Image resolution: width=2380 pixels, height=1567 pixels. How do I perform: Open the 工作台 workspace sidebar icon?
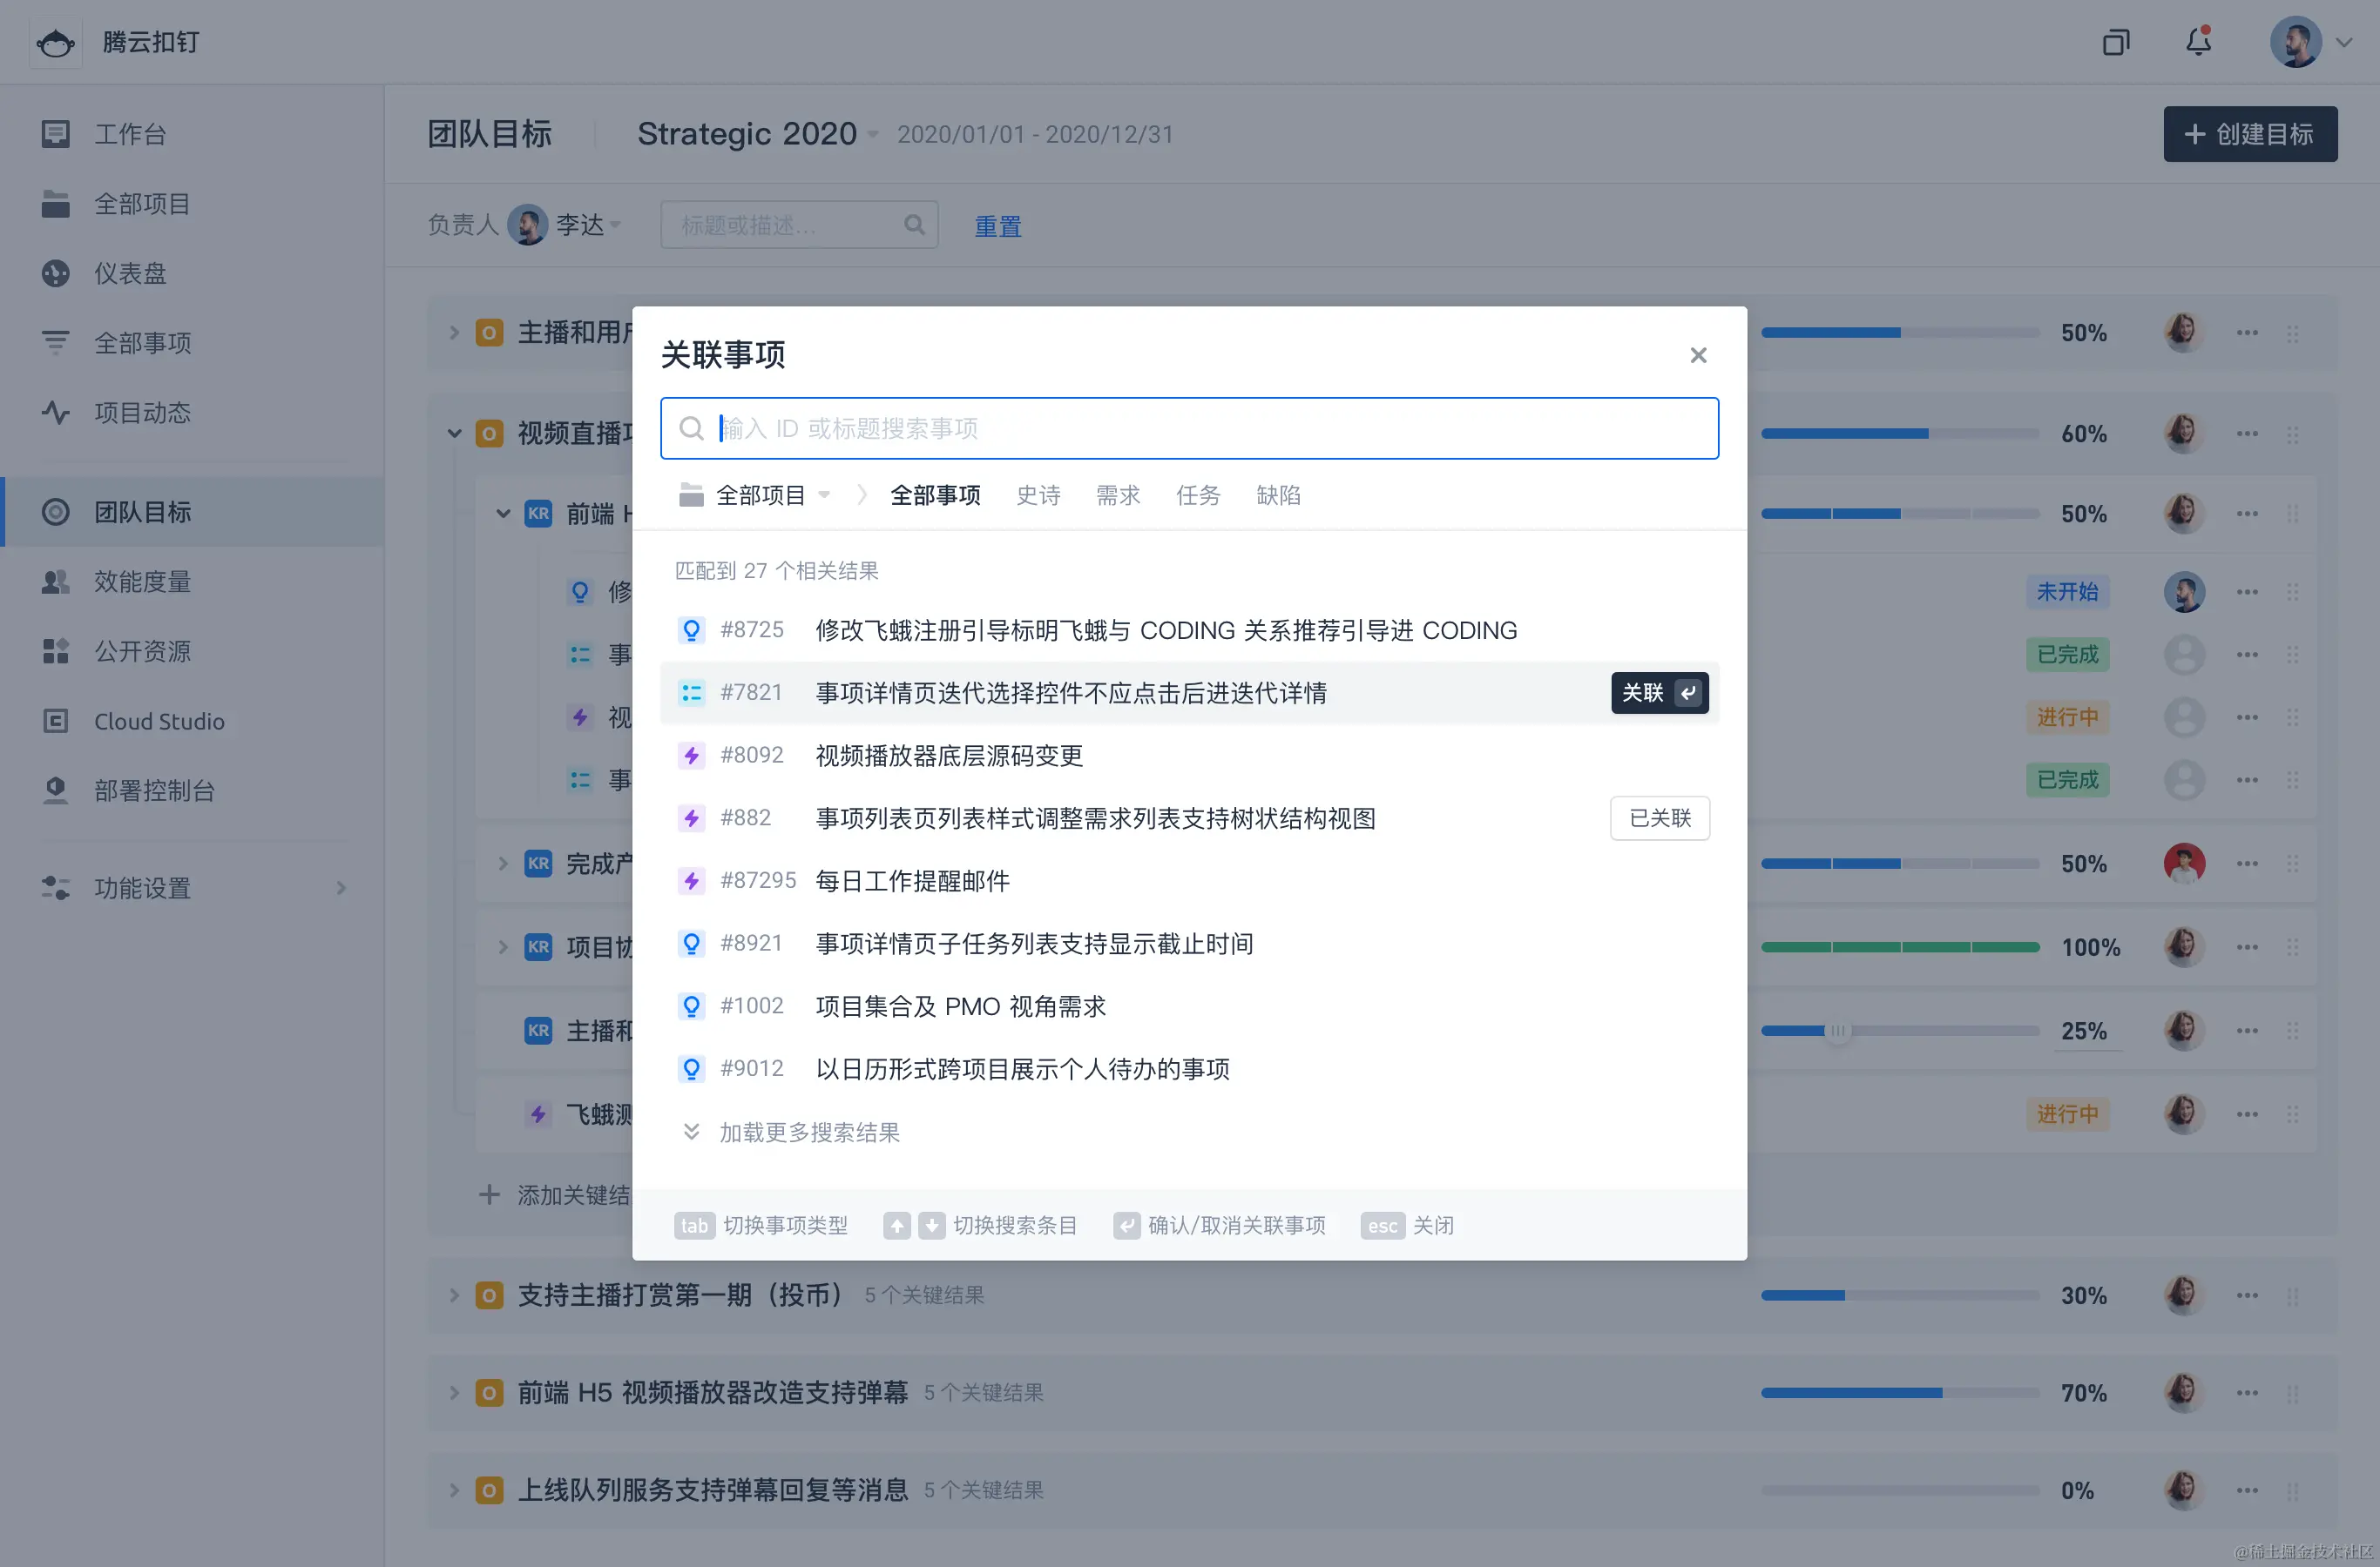pyautogui.click(x=56, y=134)
